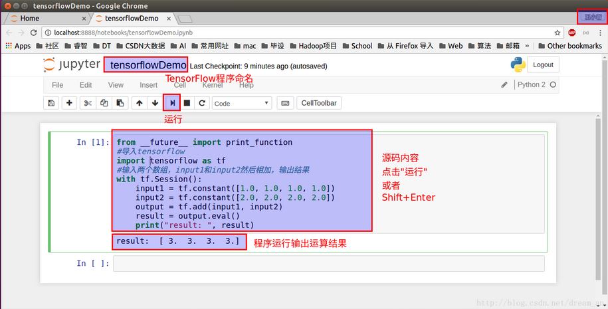Open the Web bookmark folder
Image resolution: width=608 pixels, height=309 pixels.
click(451, 46)
